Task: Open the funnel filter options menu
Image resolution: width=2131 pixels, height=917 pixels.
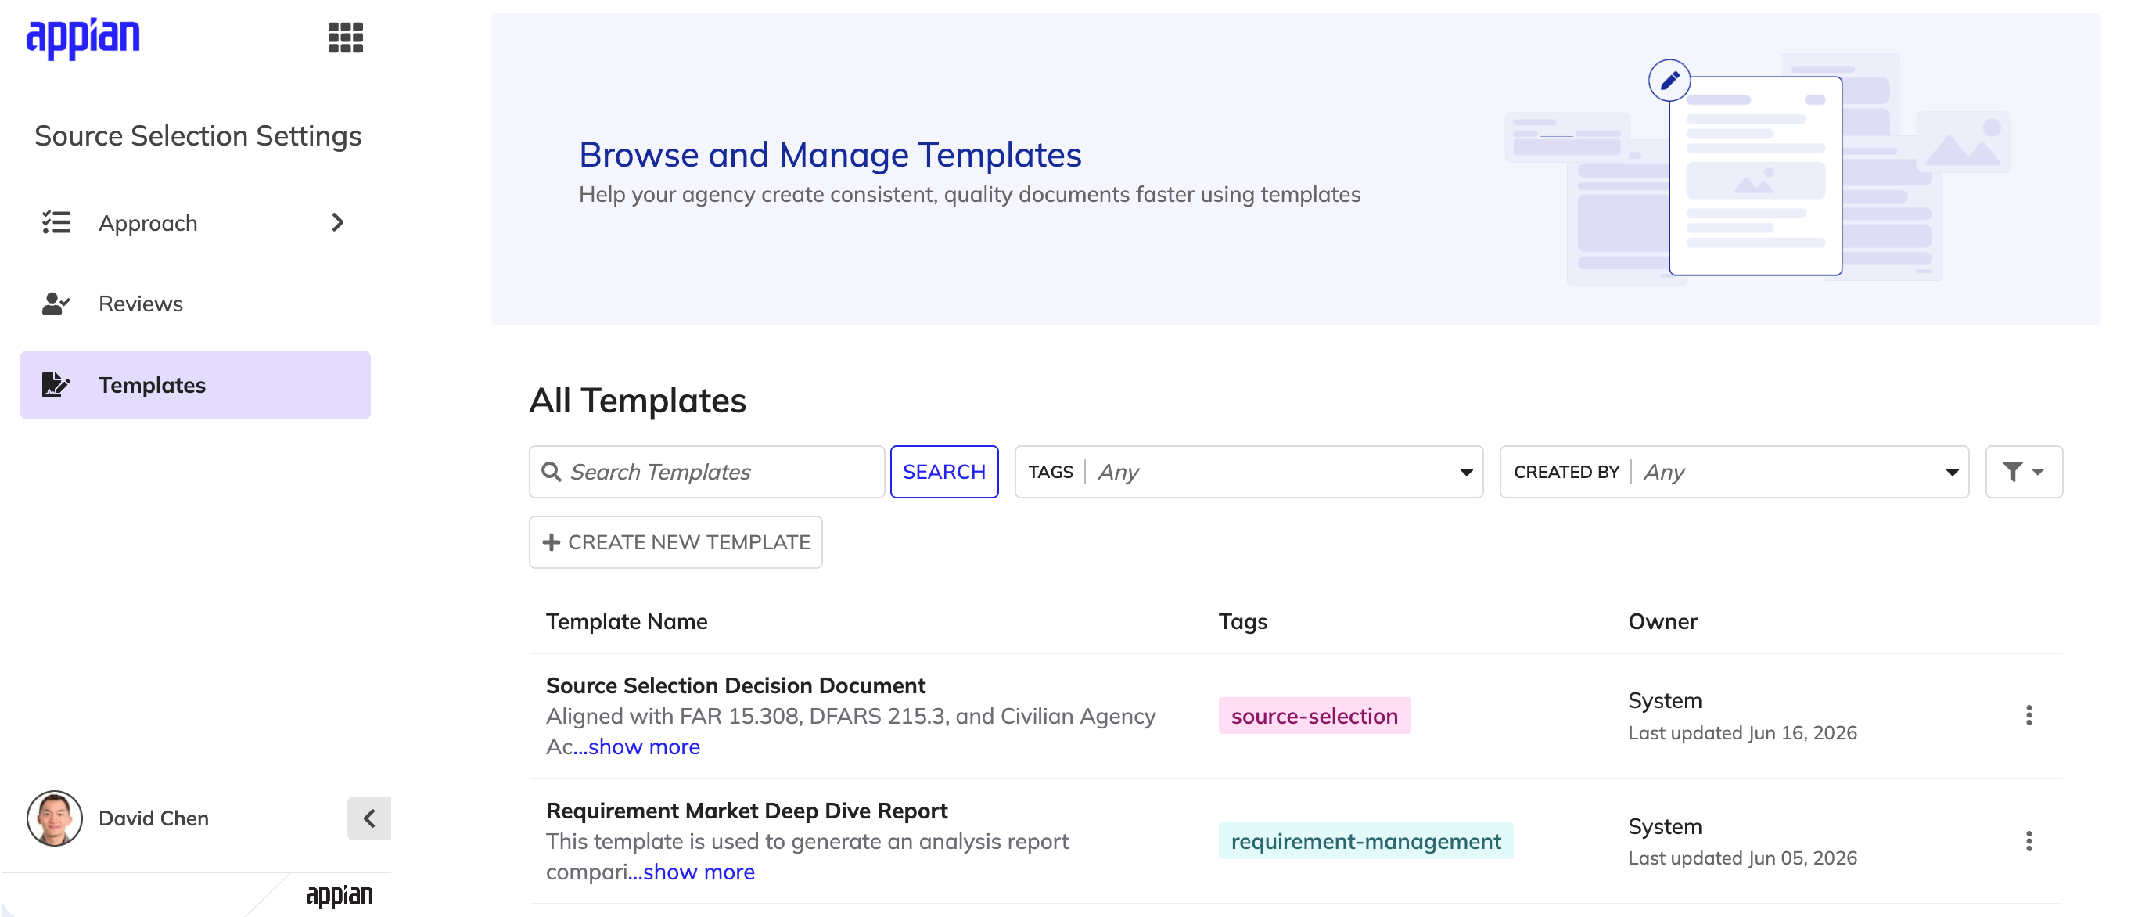Action: point(2024,472)
